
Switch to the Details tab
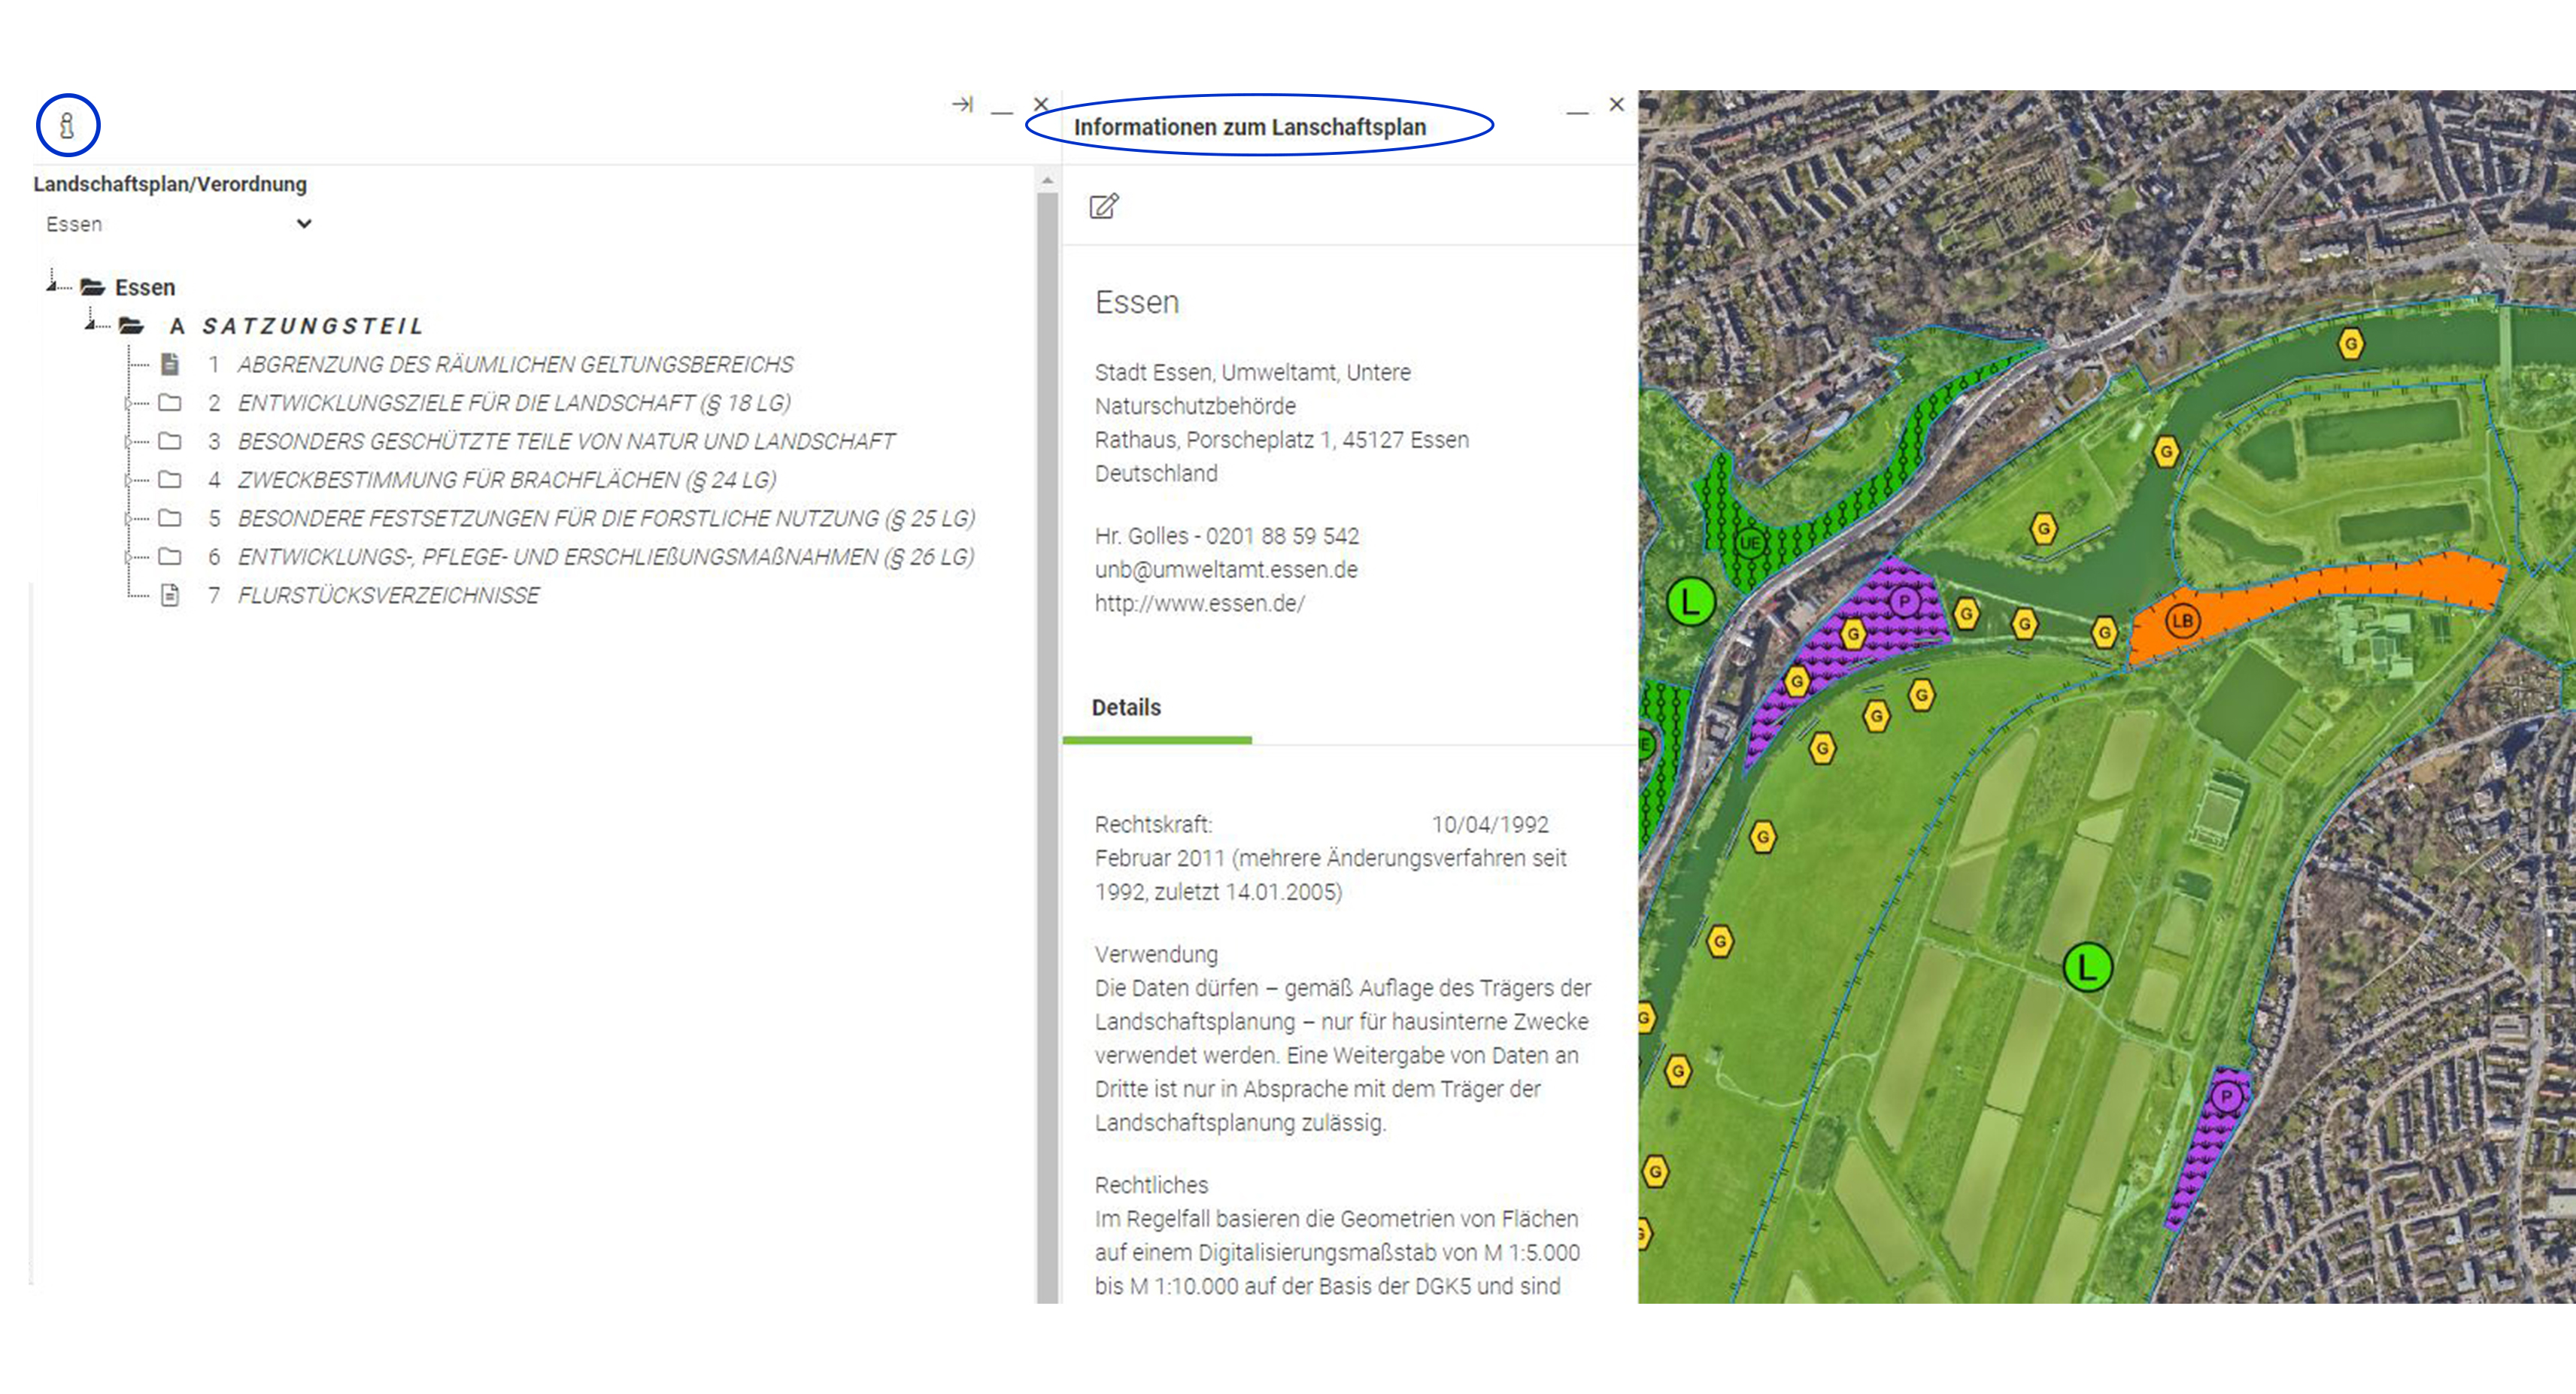click(1126, 708)
